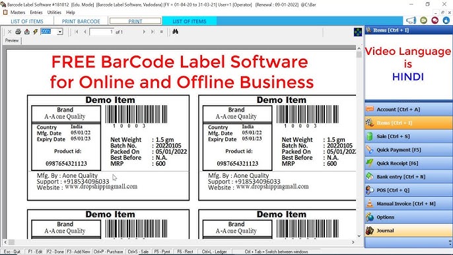Click the horizontal scroll left arrow

[x=5, y=242]
